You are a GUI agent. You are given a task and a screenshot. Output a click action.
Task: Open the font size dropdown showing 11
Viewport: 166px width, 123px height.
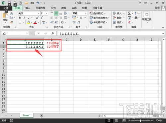point(47,13)
